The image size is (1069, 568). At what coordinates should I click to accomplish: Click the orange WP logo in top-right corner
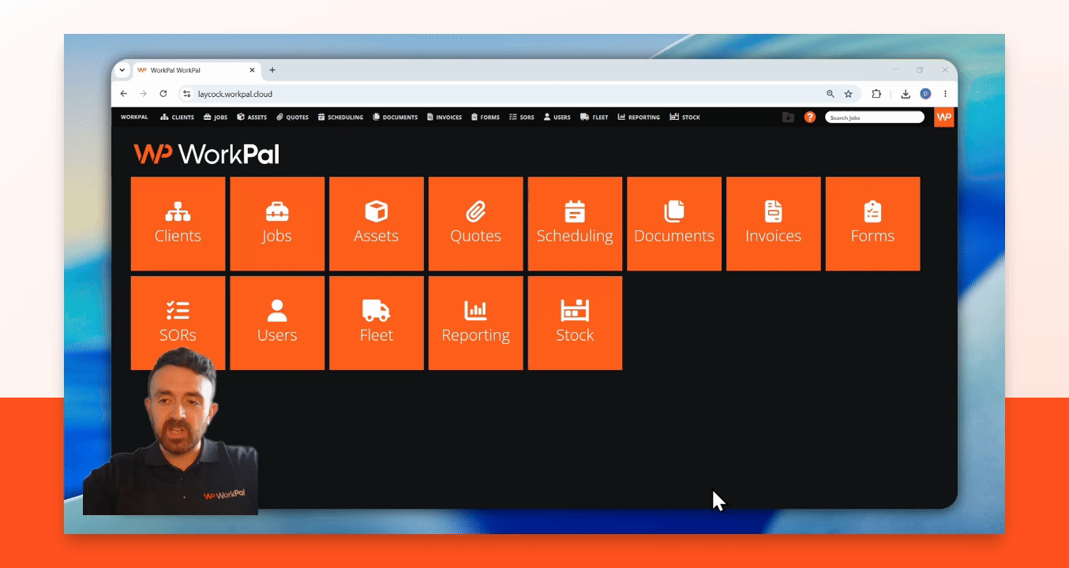tap(943, 117)
